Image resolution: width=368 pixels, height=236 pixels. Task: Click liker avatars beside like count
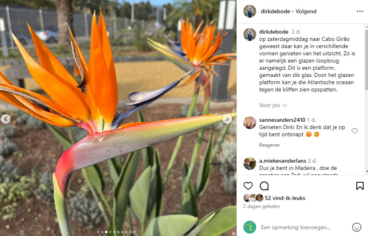pos(253,198)
